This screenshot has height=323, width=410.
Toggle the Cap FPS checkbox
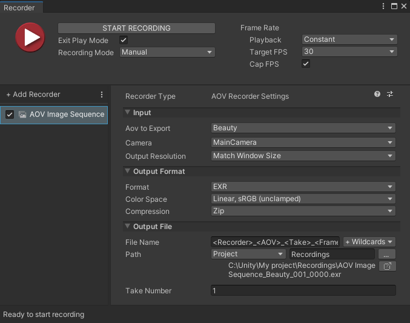306,64
